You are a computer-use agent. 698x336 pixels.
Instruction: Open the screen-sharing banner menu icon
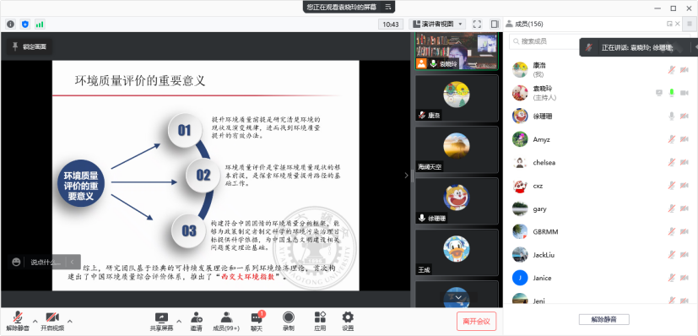388,7
